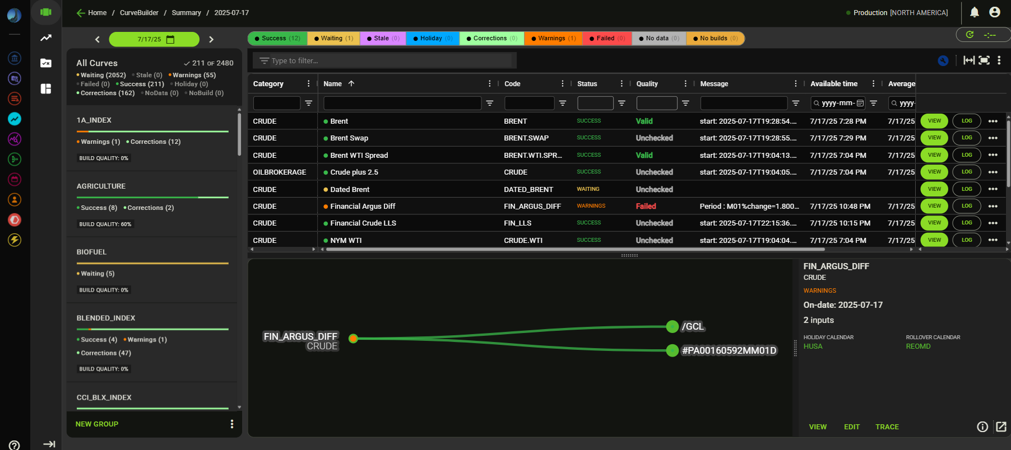Screen dimensions: 1011x450
Task: Click the auto-refresh timer icon
Action: [970, 35]
